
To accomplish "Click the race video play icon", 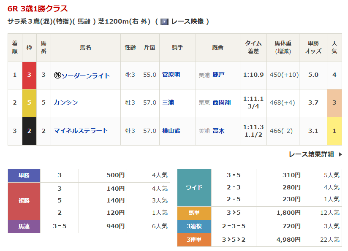I will click(164, 22).
